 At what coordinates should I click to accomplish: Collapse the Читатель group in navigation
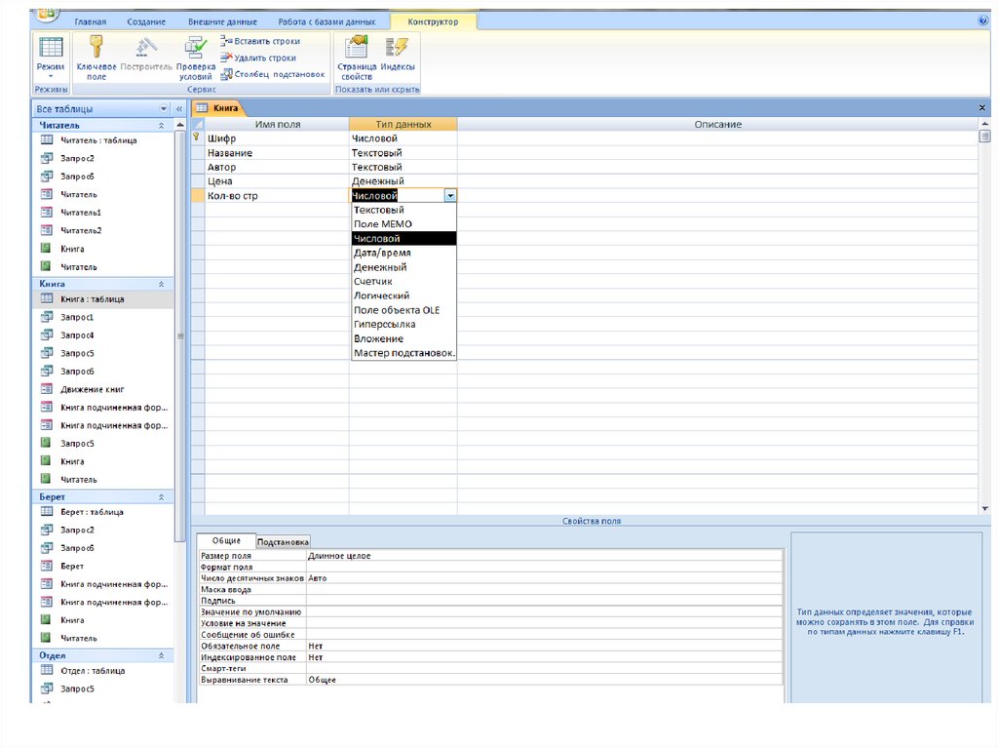[x=162, y=126]
